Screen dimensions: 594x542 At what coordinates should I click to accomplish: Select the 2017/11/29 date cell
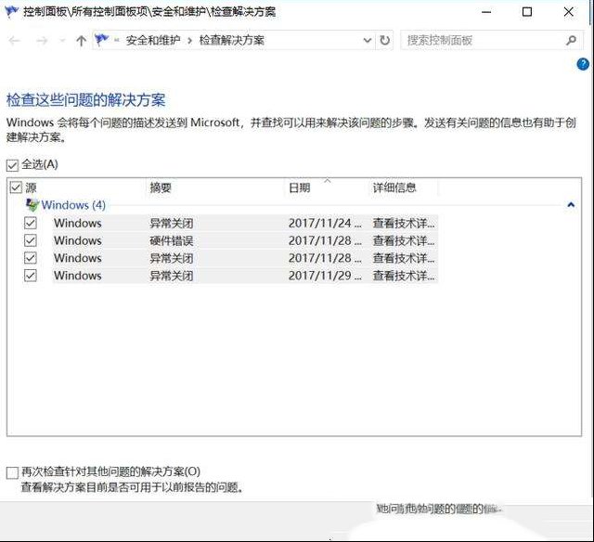(325, 276)
